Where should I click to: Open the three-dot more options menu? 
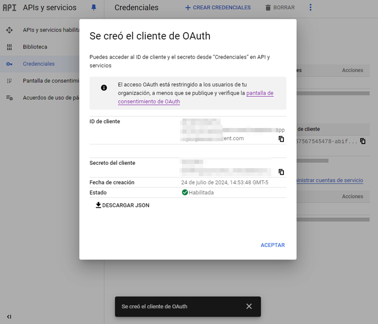pyautogui.click(x=310, y=8)
